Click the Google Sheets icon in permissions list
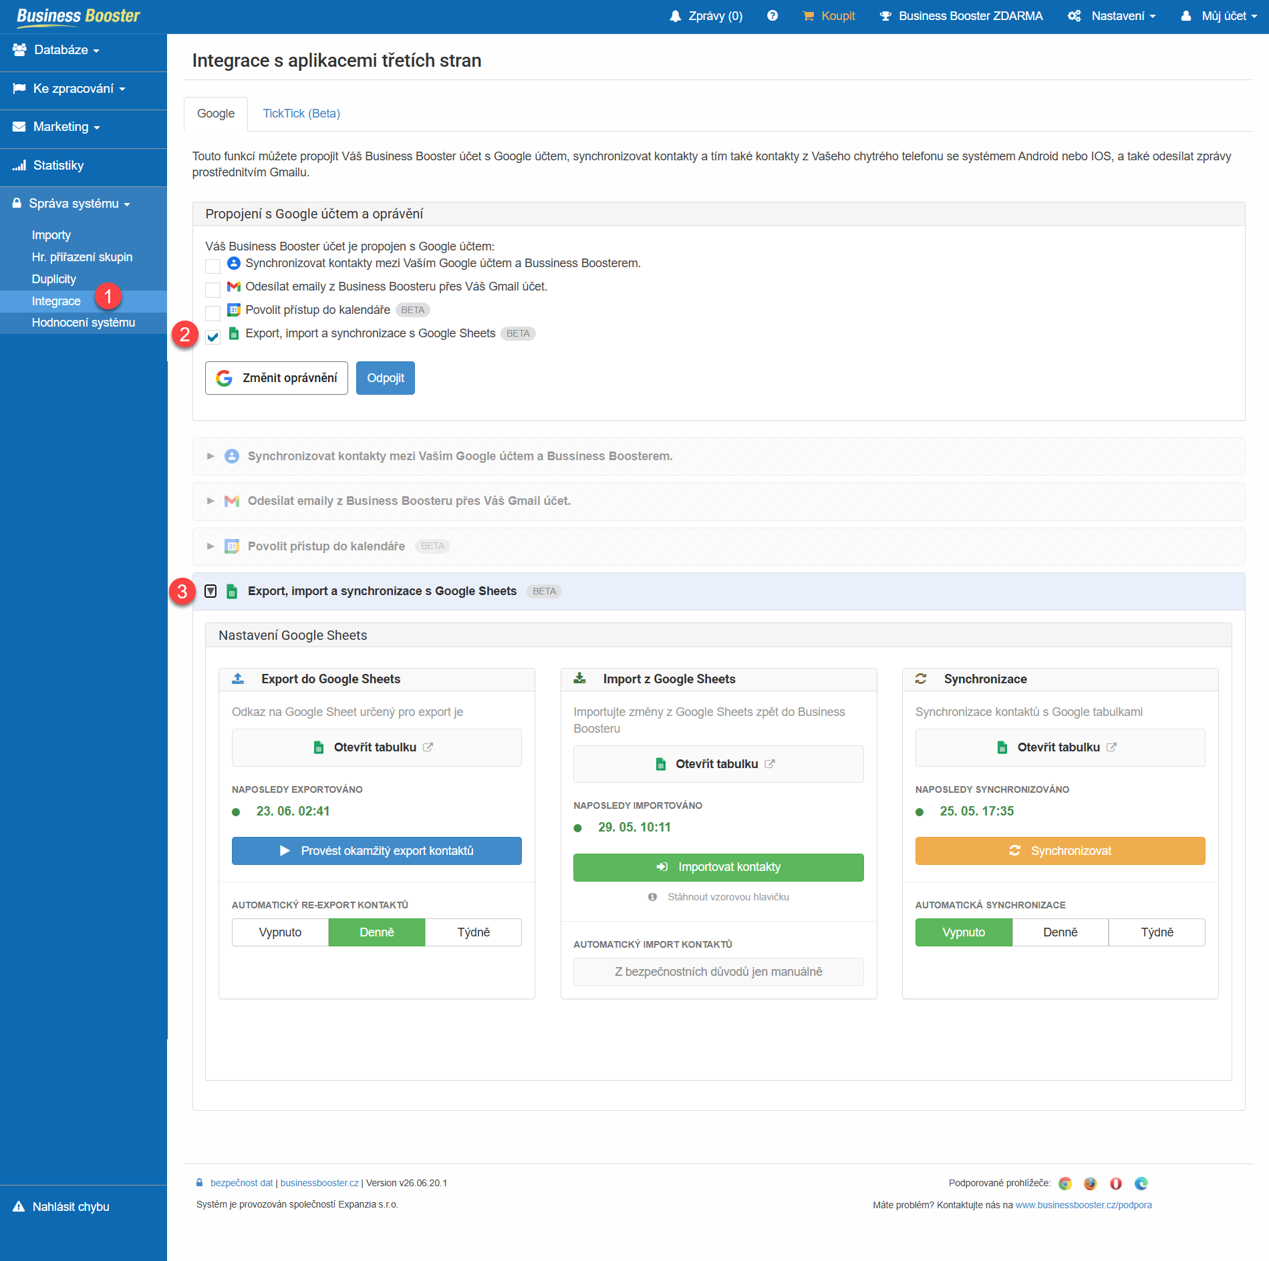Image resolution: width=1269 pixels, height=1261 pixels. point(233,333)
